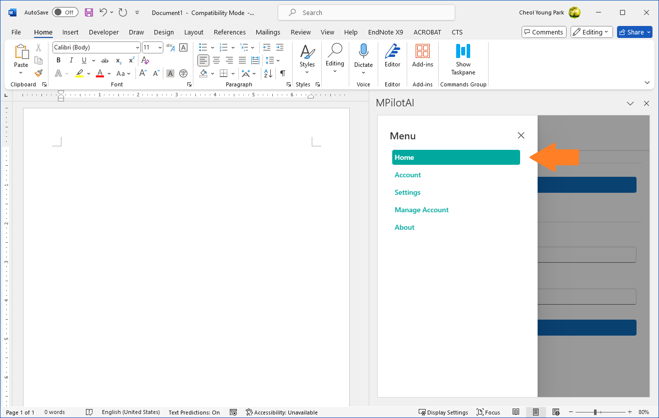Image resolution: width=659 pixels, height=418 pixels.
Task: Click the Sort icon
Action: click(268, 73)
